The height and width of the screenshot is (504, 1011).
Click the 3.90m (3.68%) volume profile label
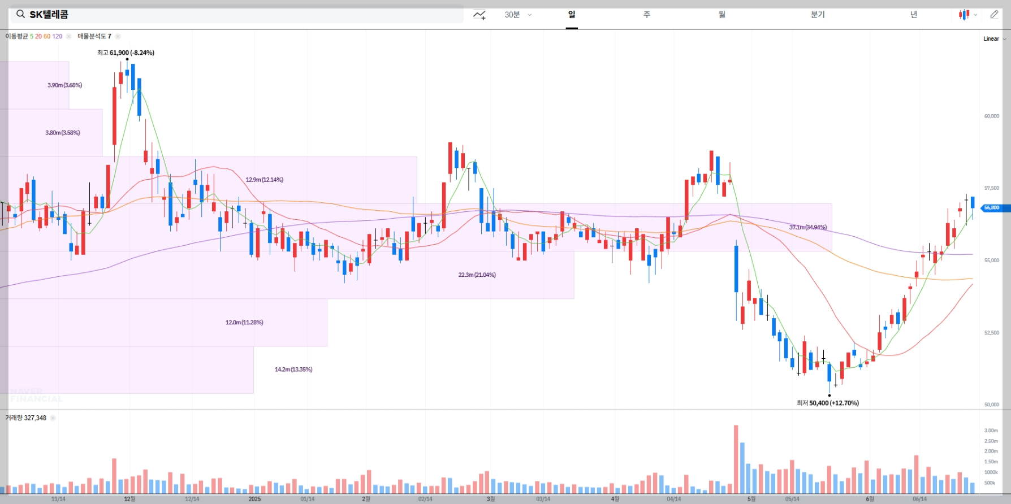click(64, 85)
